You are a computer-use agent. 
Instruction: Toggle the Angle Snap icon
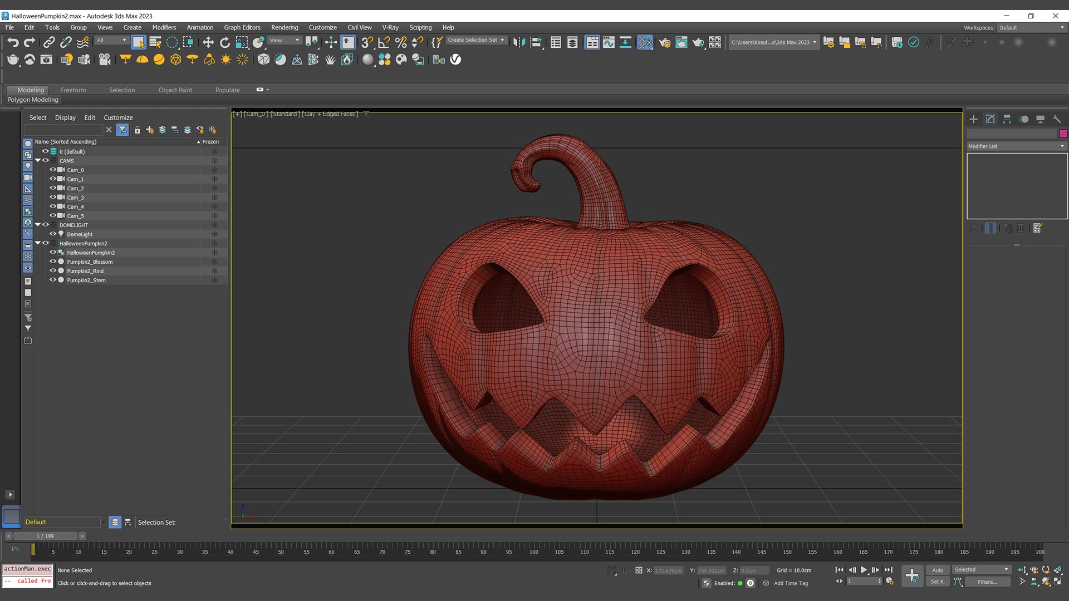(x=384, y=42)
